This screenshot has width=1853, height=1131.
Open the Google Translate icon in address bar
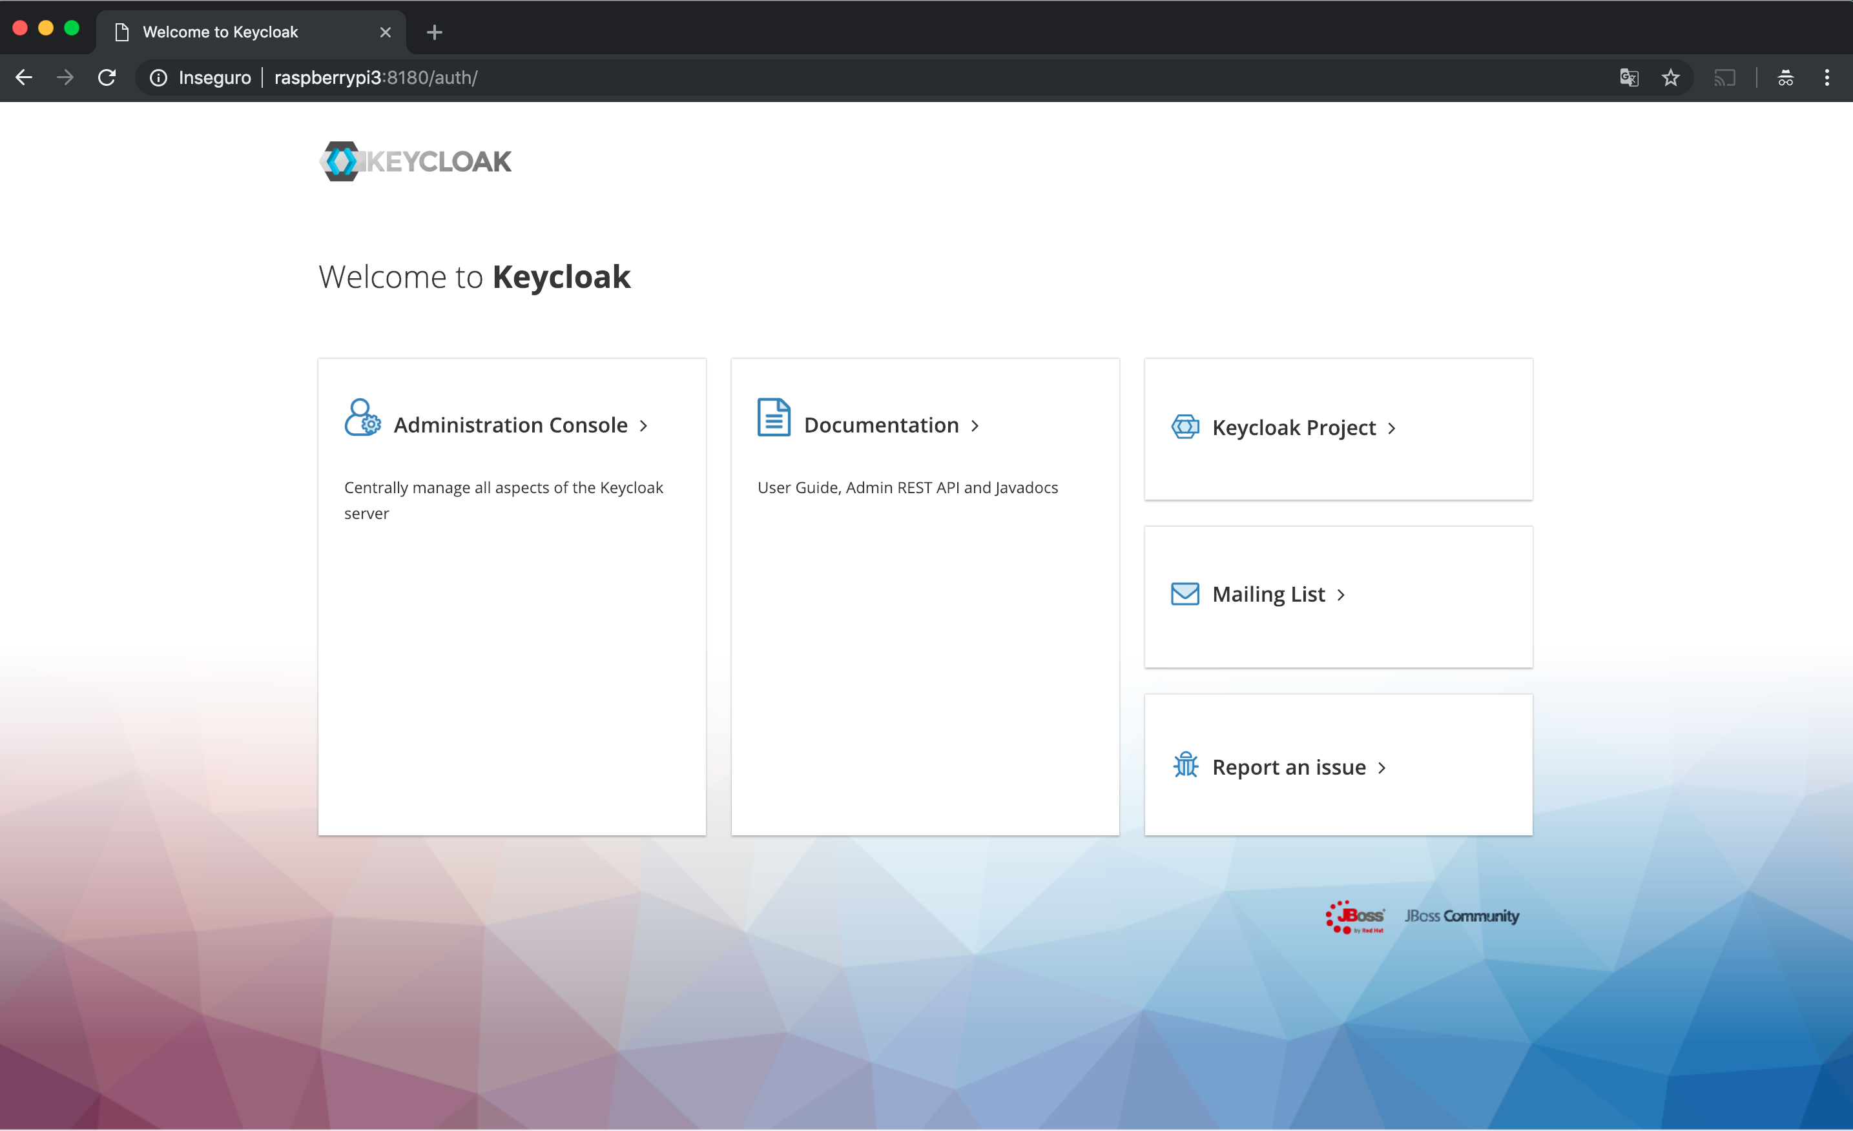(1628, 77)
